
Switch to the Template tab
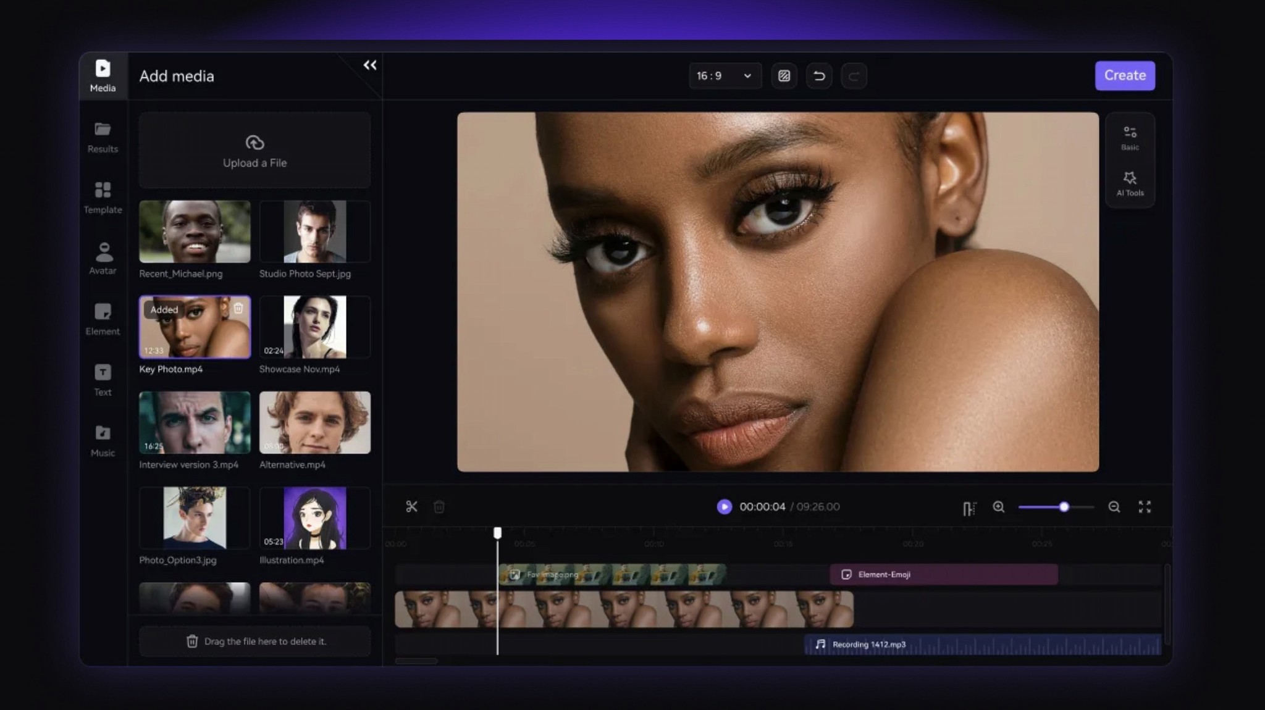click(103, 198)
